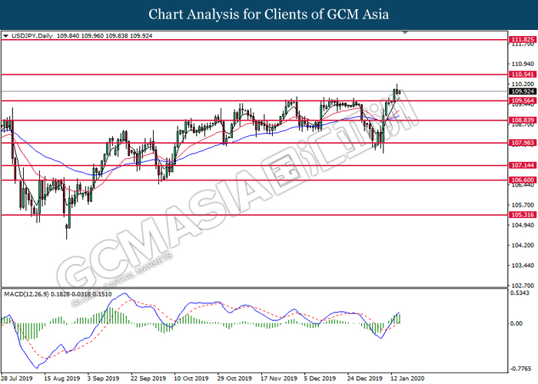Click the 105.700 price scale value

[523, 205]
